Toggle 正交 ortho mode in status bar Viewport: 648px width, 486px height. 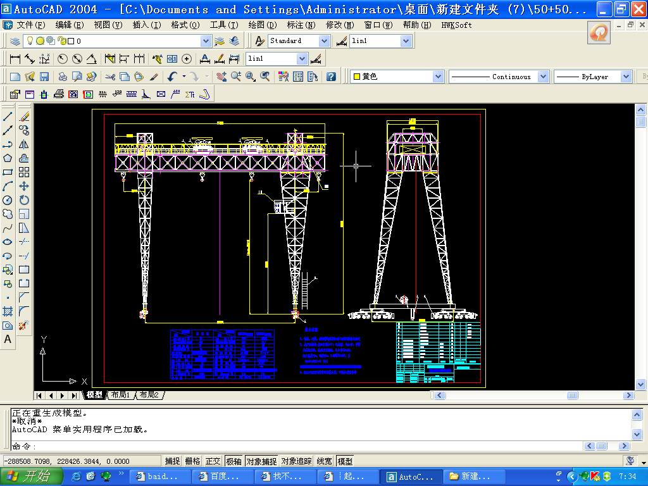(213, 461)
